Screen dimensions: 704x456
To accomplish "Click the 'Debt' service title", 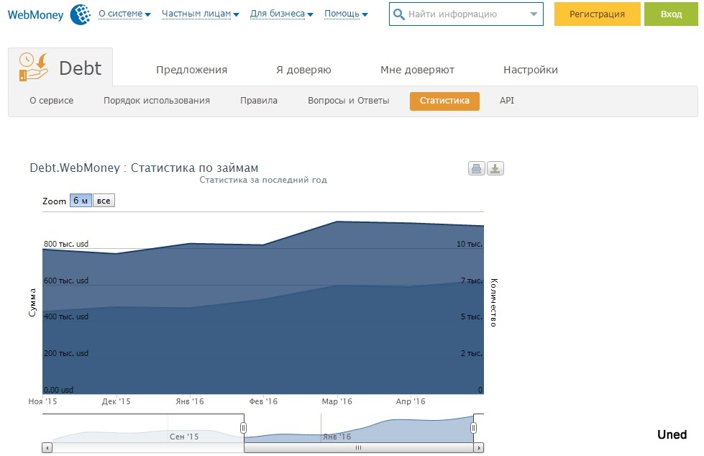I will 81,68.
